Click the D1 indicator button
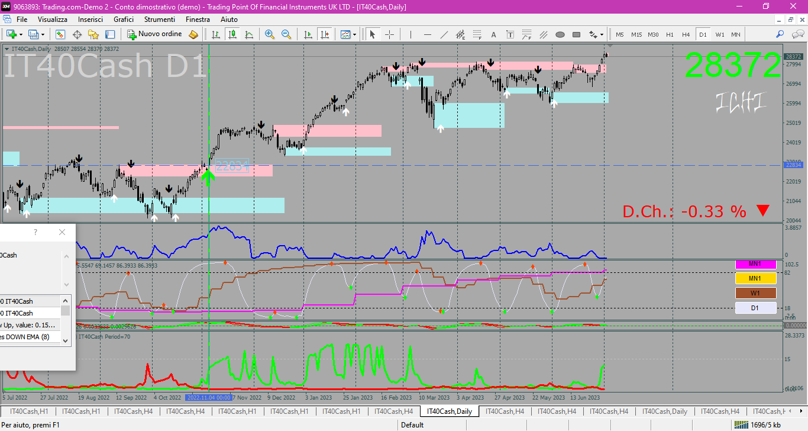Screen dimensions: 808x431 (755, 308)
